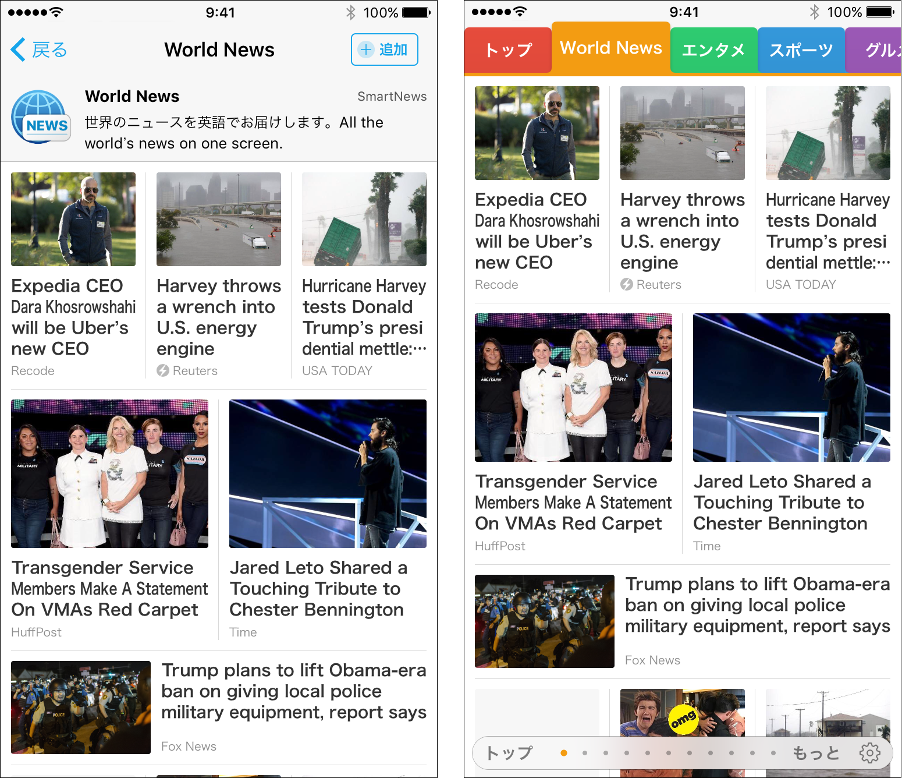Tap もっと in the bottom page bar
The width and height of the screenshot is (902, 778).
point(816,753)
